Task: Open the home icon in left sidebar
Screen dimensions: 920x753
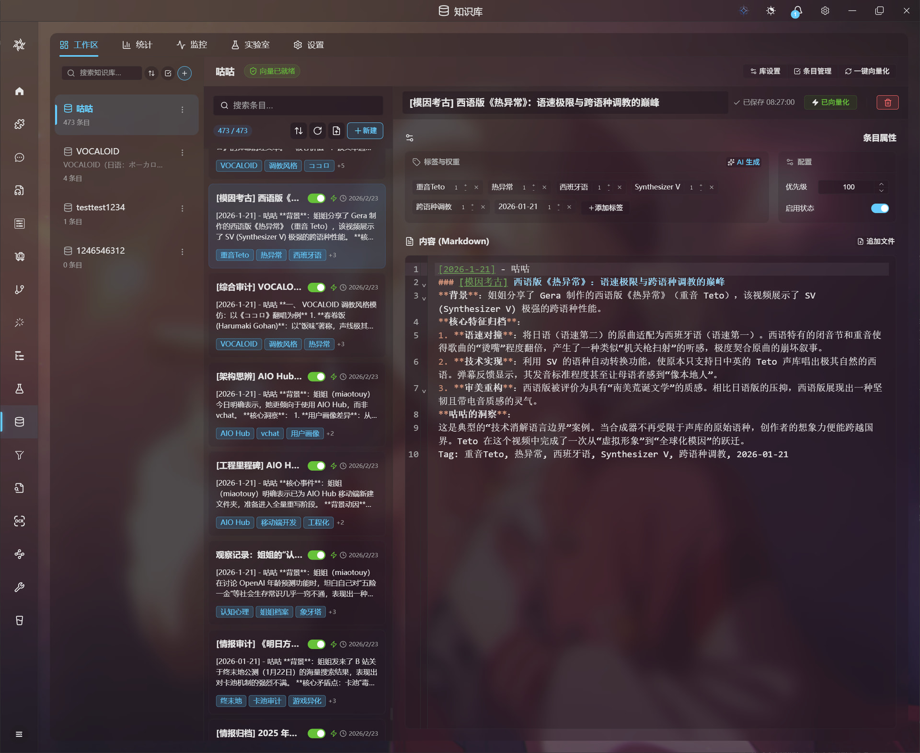Action: click(19, 91)
